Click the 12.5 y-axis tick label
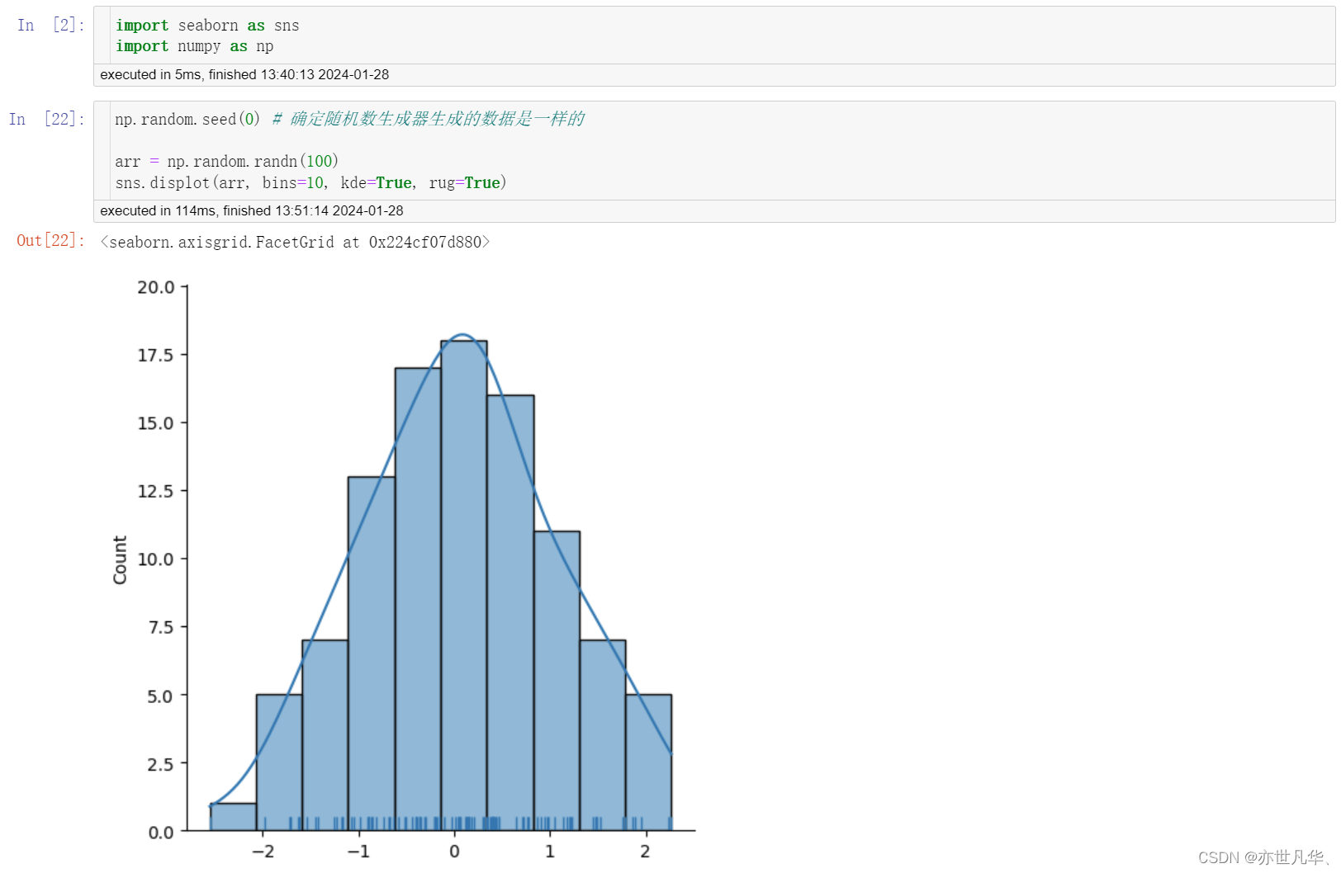1341x873 pixels. tap(156, 491)
